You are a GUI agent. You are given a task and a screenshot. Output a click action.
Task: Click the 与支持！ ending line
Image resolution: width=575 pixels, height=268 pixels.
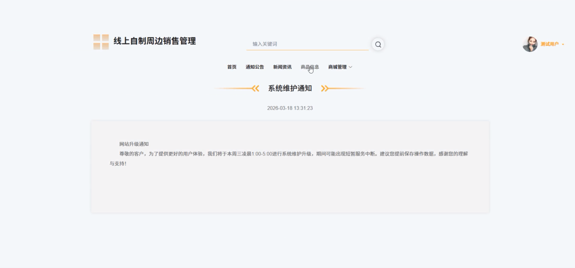118,164
